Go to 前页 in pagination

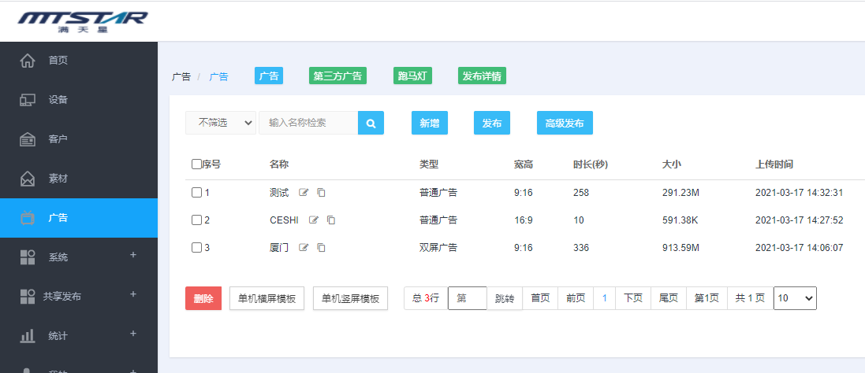[x=576, y=298]
